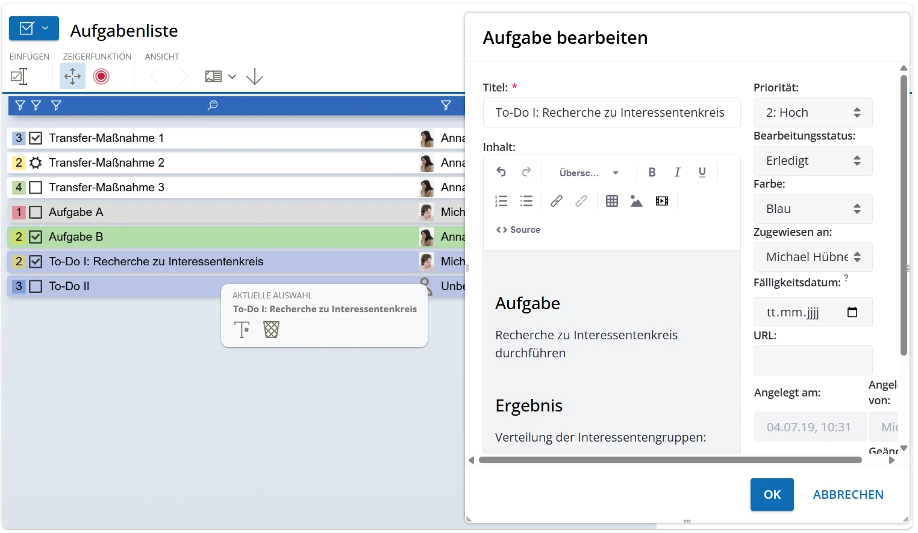The width and height of the screenshot is (918, 533).
Task: Check the To-Do II checkbox
Action: coord(36,286)
